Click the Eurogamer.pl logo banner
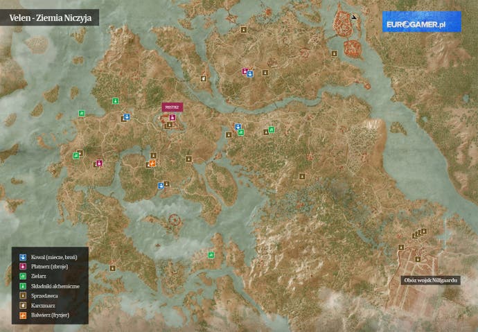This screenshot has height=332, width=478. (422, 21)
